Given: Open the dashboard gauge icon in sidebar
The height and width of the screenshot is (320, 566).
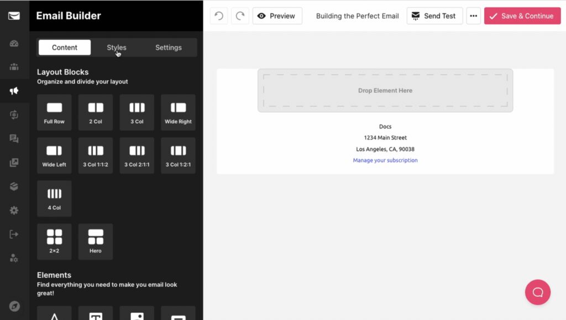Looking at the screenshot, I should tap(14, 44).
